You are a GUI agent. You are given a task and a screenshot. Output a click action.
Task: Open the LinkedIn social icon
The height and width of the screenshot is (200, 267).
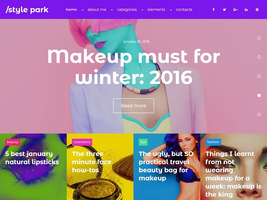point(246,10)
